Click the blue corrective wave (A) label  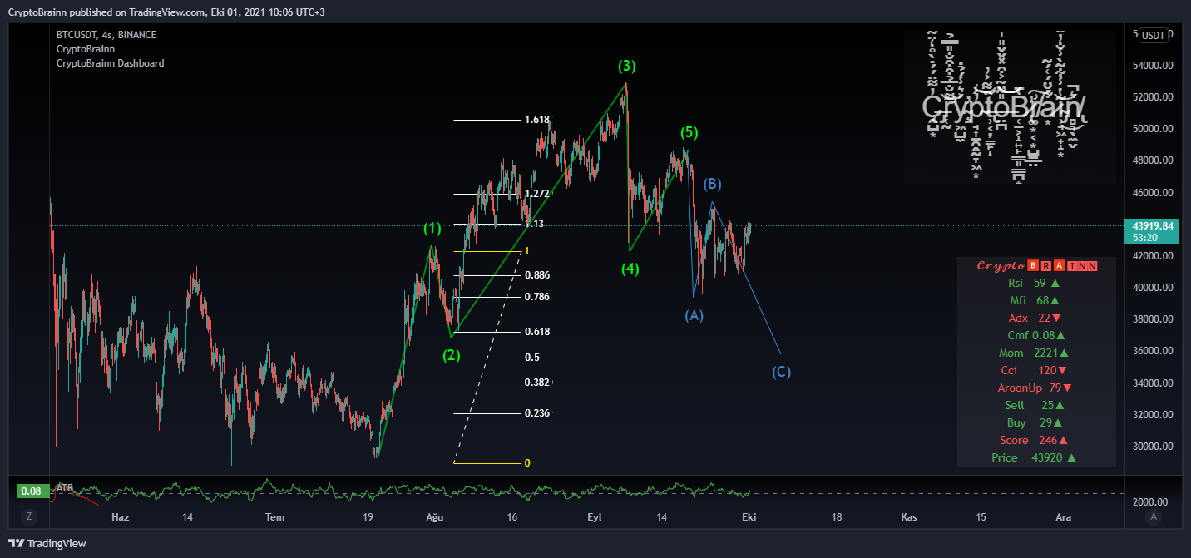point(694,315)
